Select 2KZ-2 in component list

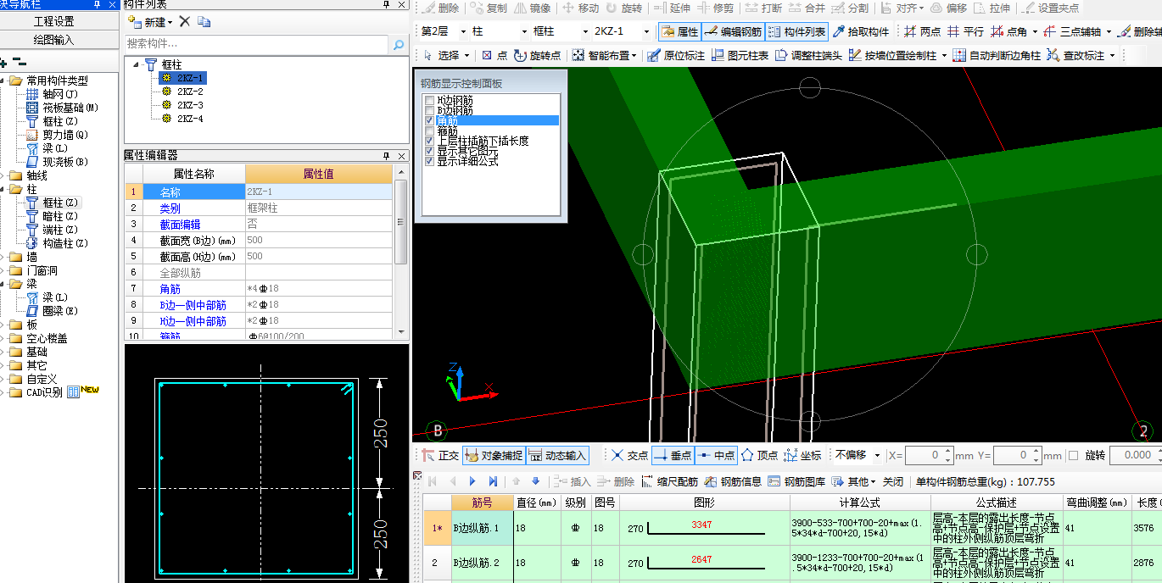coord(190,92)
